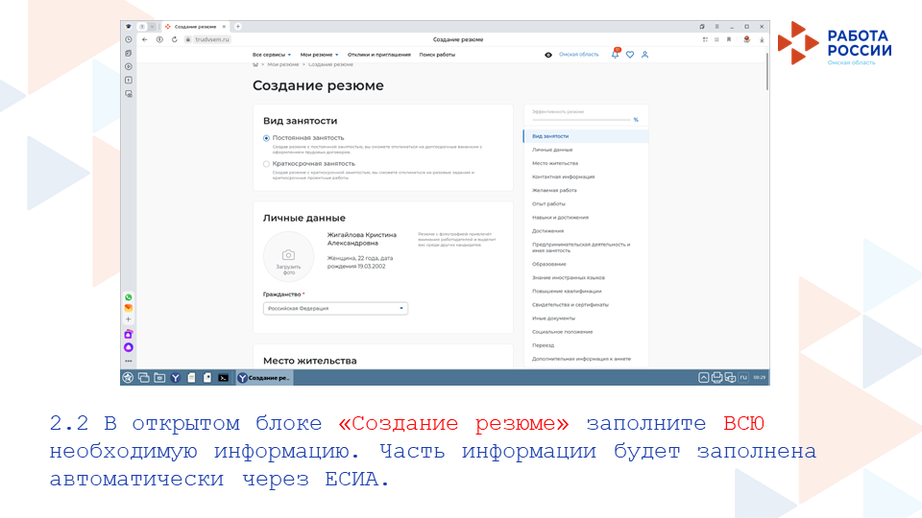This screenshot has height=518, width=922.
Task: Open WhatsApp from the browser sidebar
Action: pos(129,297)
